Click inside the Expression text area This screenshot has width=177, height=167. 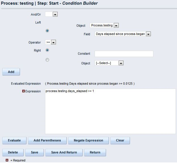tap(110, 111)
